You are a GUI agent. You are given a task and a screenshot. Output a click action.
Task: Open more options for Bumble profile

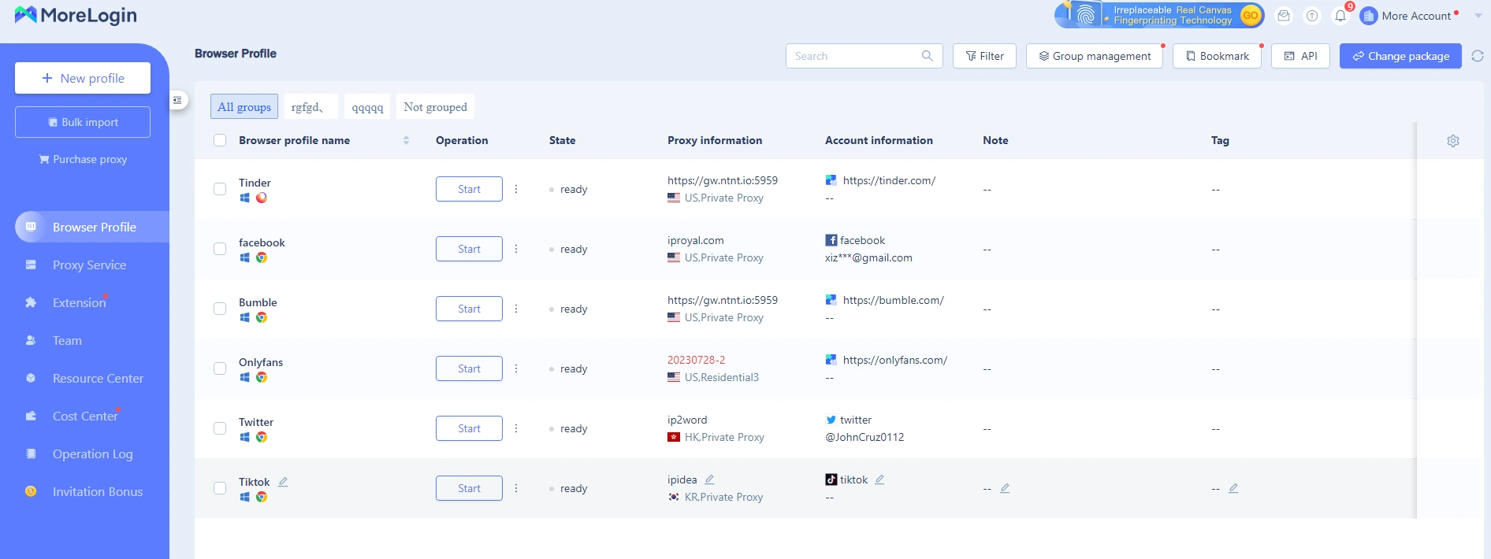[516, 309]
